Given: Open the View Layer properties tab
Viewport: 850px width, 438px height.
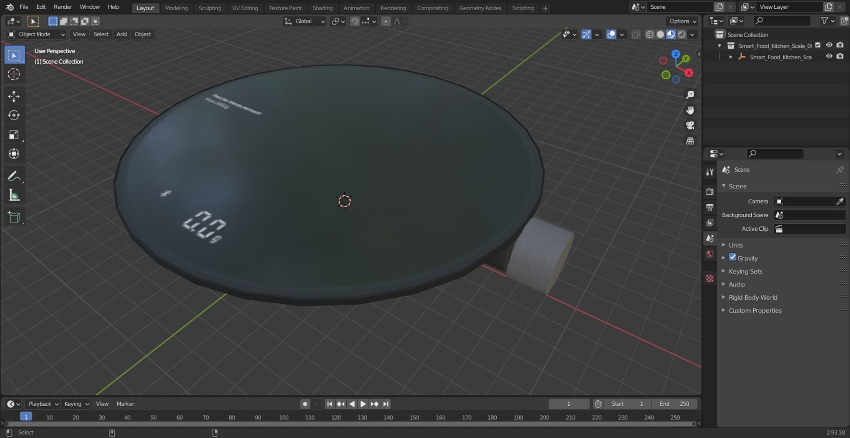Looking at the screenshot, I should pyautogui.click(x=710, y=223).
